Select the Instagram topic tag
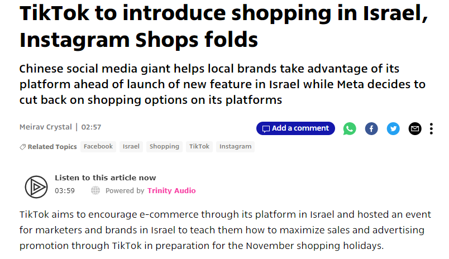The height and width of the screenshot is (259, 449). tap(235, 147)
